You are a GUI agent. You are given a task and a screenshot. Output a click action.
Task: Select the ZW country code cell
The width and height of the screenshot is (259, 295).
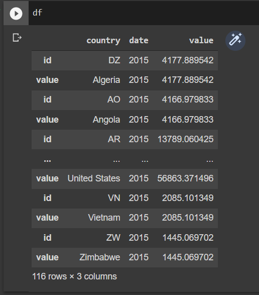tap(113, 238)
